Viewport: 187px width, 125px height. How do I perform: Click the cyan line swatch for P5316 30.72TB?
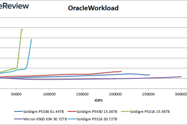pos(72,119)
